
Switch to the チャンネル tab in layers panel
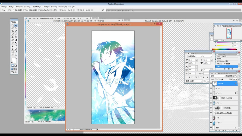coord(221,73)
